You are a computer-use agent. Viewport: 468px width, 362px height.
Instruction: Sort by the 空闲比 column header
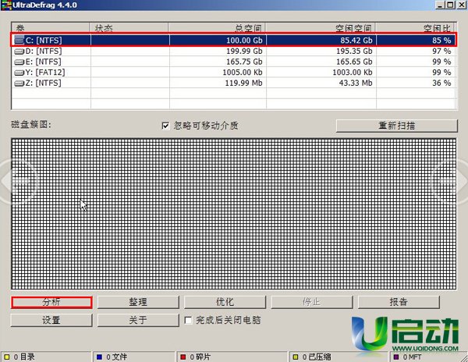[x=416, y=28]
